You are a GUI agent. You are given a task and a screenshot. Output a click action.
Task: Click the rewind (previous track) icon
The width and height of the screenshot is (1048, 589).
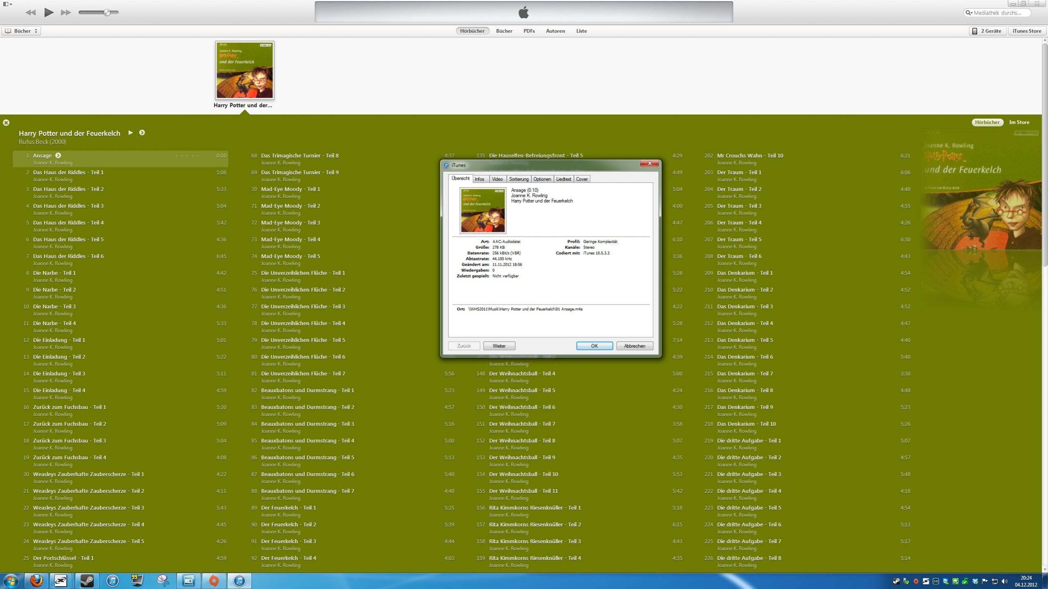click(x=30, y=12)
